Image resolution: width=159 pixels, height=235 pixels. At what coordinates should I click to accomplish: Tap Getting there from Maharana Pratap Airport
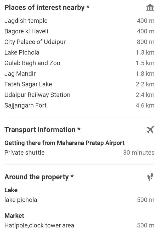(x=64, y=143)
